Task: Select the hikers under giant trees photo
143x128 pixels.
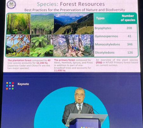Action: click(x=73, y=46)
